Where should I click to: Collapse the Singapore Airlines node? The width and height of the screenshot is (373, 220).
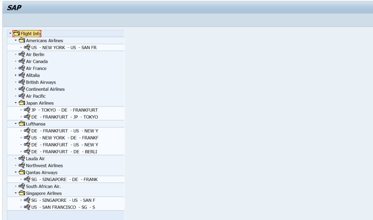[16, 193]
